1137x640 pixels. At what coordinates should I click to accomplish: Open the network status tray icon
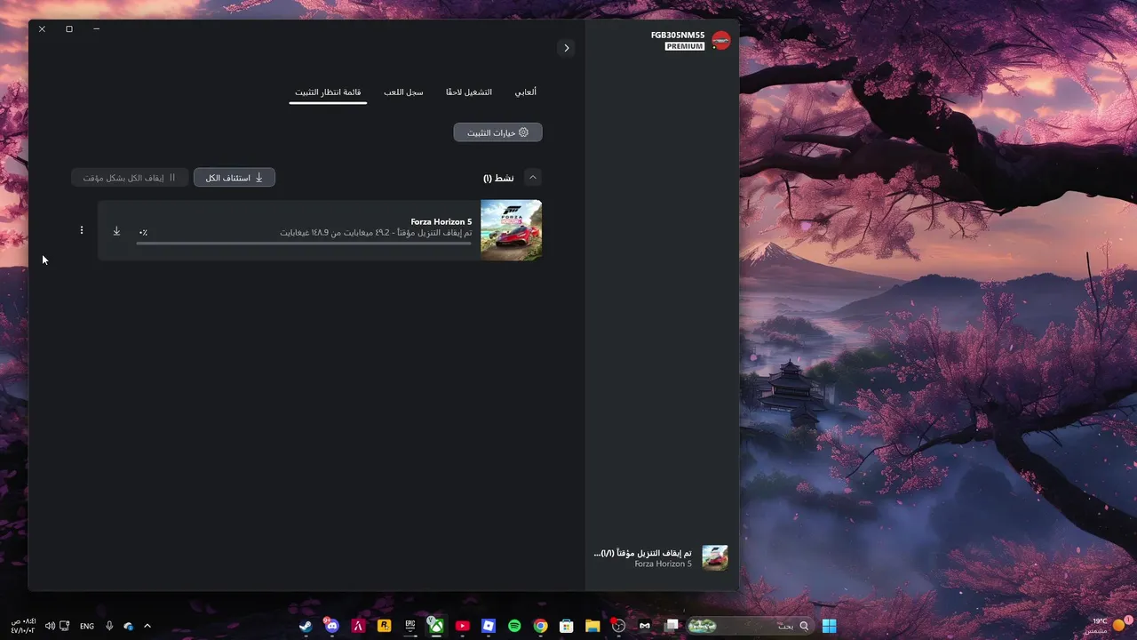tap(65, 626)
